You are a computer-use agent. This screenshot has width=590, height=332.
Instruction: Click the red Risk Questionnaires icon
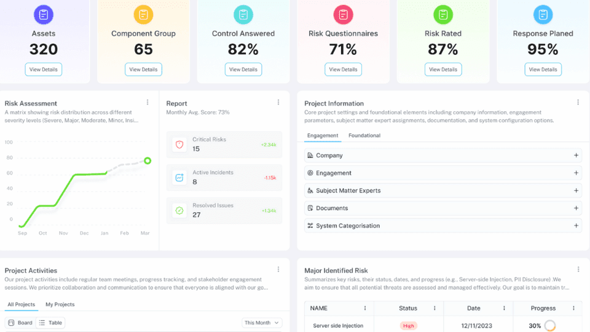click(343, 15)
